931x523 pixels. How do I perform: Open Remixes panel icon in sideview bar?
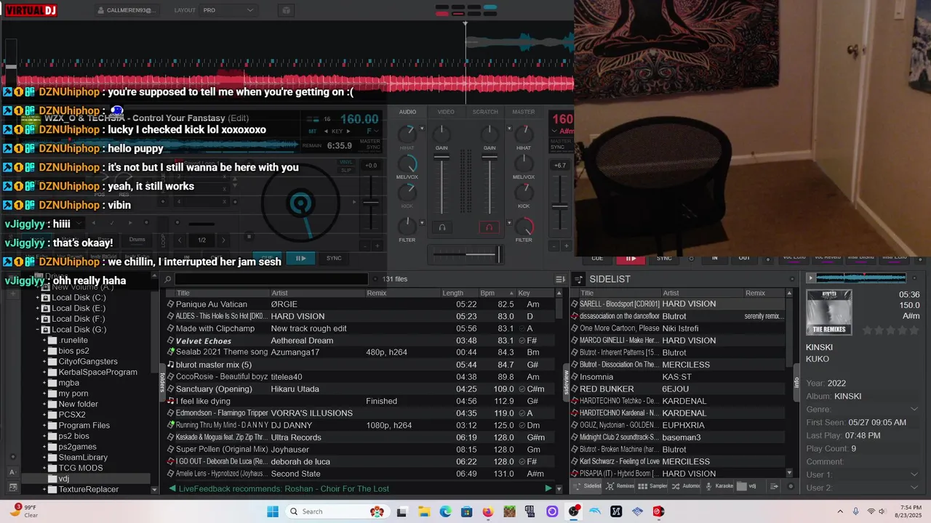point(610,486)
